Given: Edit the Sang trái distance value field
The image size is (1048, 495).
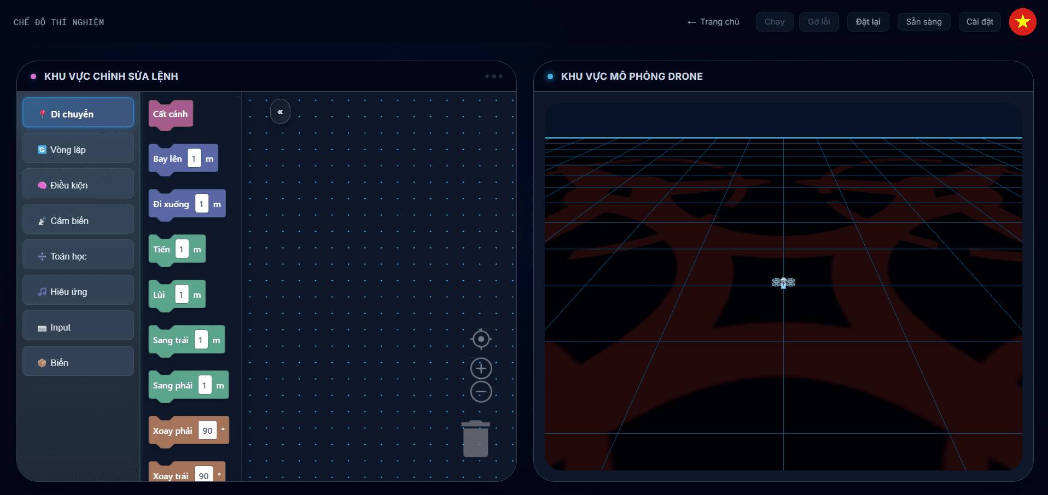Looking at the screenshot, I should tap(201, 340).
